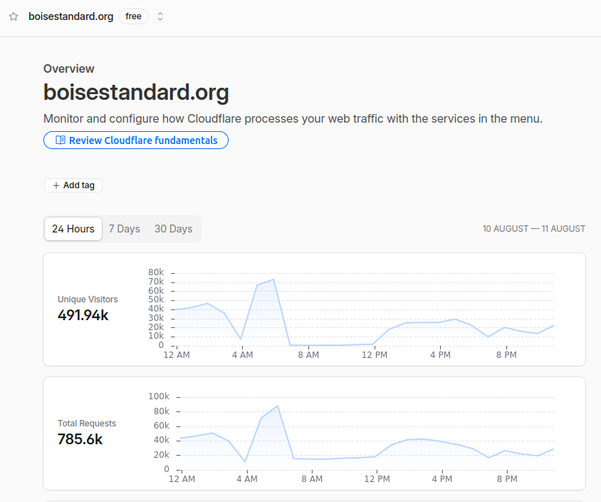Click the Total Requests chart peak near 90k
This screenshot has width=601, height=502.
278,406
